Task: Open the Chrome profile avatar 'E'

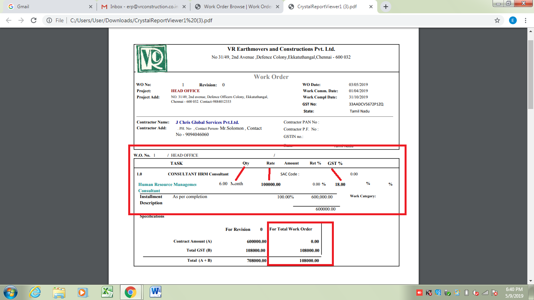Action: pyautogui.click(x=512, y=20)
